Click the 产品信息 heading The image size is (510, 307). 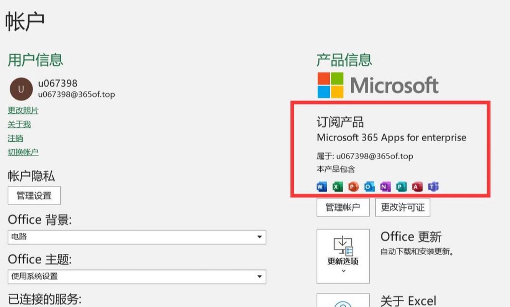point(344,60)
